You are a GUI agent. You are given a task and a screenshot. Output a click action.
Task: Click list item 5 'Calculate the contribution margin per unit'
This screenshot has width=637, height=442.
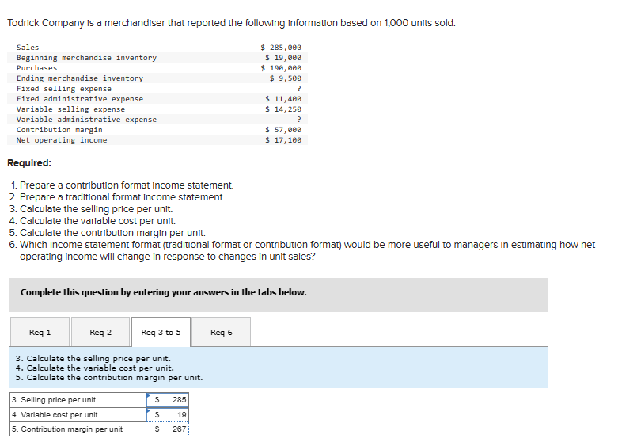[x=108, y=233]
